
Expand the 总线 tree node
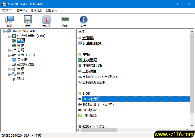9,50
